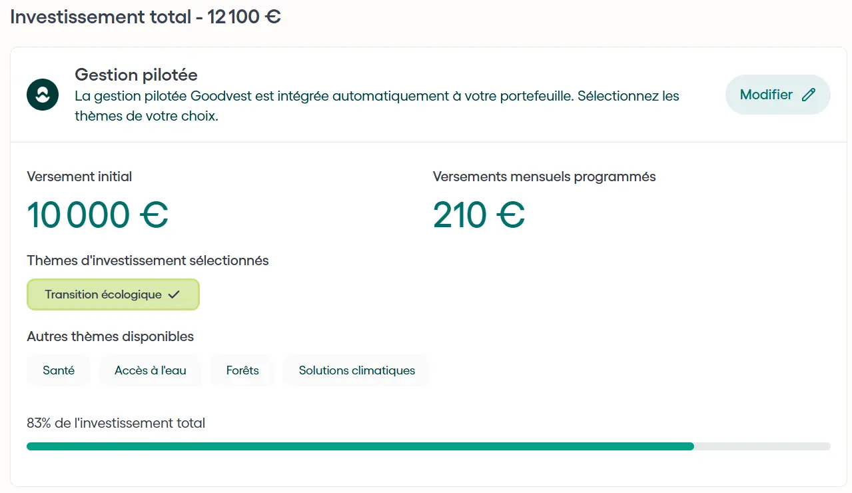Select the Solutions climatiques theme chip
Viewport: 852px width, 493px height.
click(x=356, y=370)
